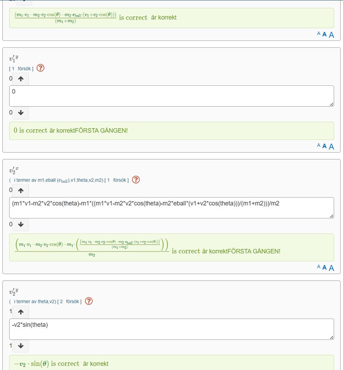The width and height of the screenshot is (343, 370).
Task: Open help icon next to '2 försök'
Action: [x=89, y=301]
